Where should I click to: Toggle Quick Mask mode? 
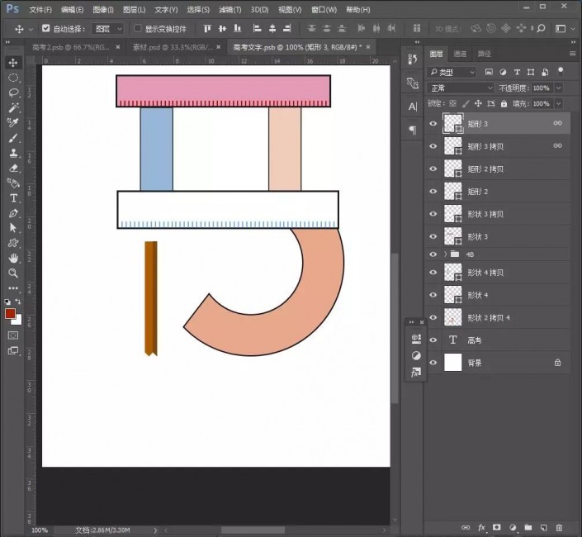(x=13, y=335)
